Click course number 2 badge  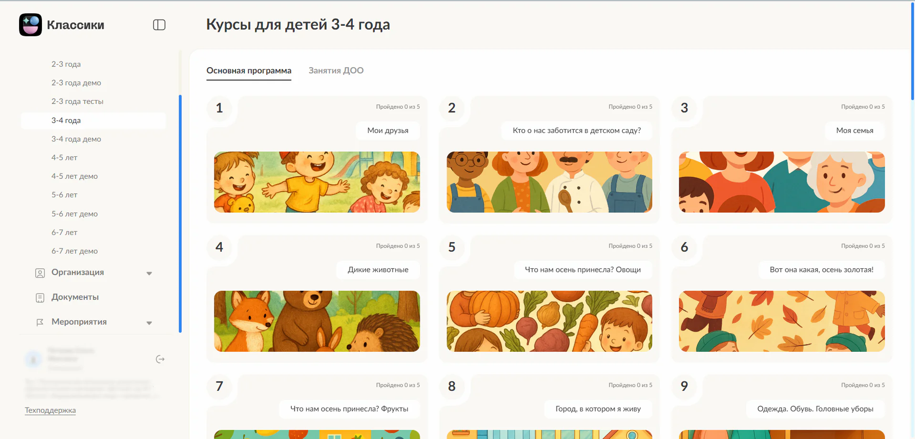coord(452,108)
